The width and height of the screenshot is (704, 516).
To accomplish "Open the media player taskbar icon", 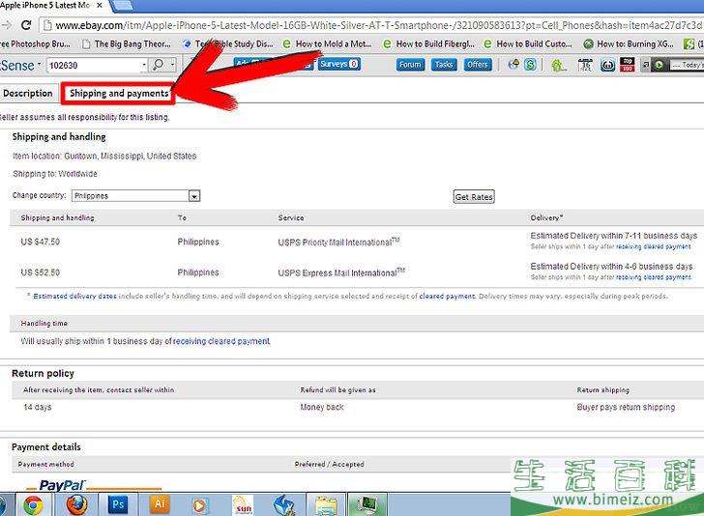I will pyautogui.click(x=199, y=505).
